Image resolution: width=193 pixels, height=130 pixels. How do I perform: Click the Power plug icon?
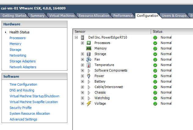(89, 76)
